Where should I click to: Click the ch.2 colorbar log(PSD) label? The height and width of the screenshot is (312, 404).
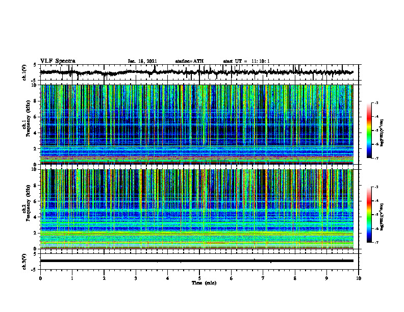pyautogui.click(x=383, y=217)
